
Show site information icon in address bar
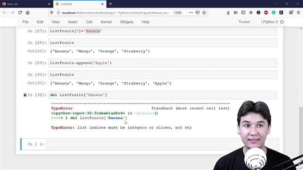[x=58, y=13]
